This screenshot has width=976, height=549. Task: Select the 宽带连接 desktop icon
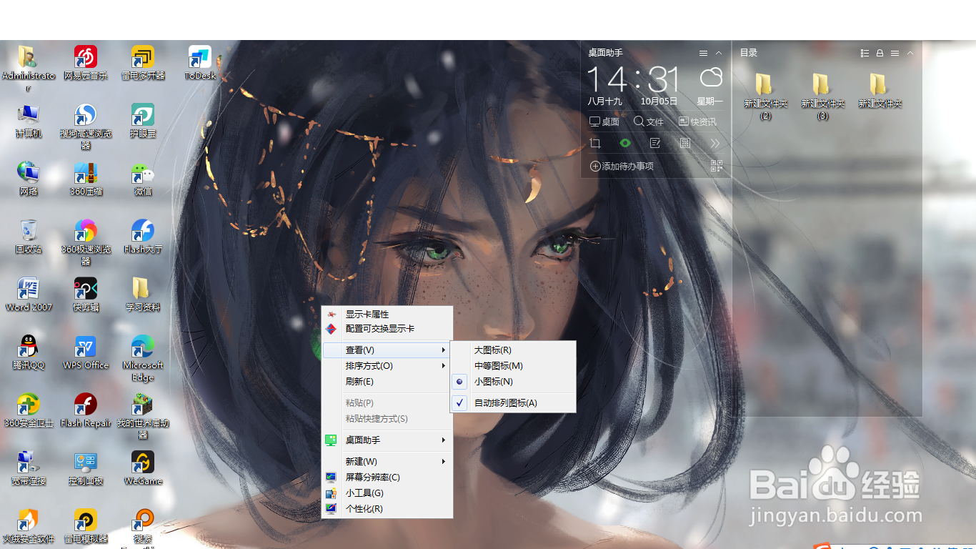(x=29, y=468)
